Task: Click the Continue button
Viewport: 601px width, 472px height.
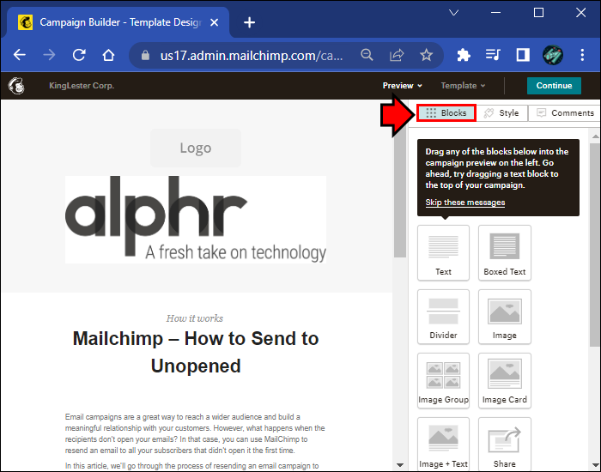Action: pyautogui.click(x=554, y=86)
